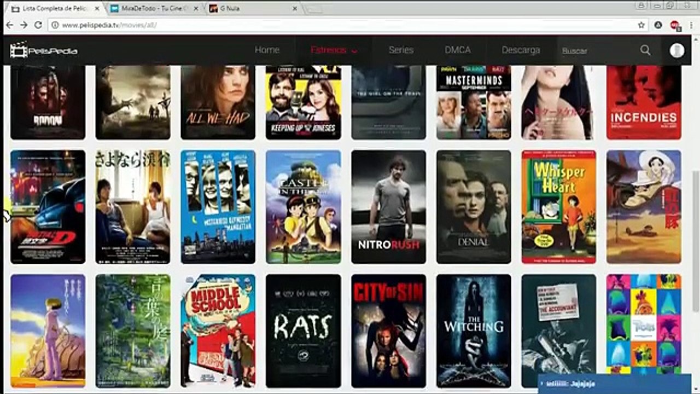Open the Garden of Words green poster

(133, 331)
